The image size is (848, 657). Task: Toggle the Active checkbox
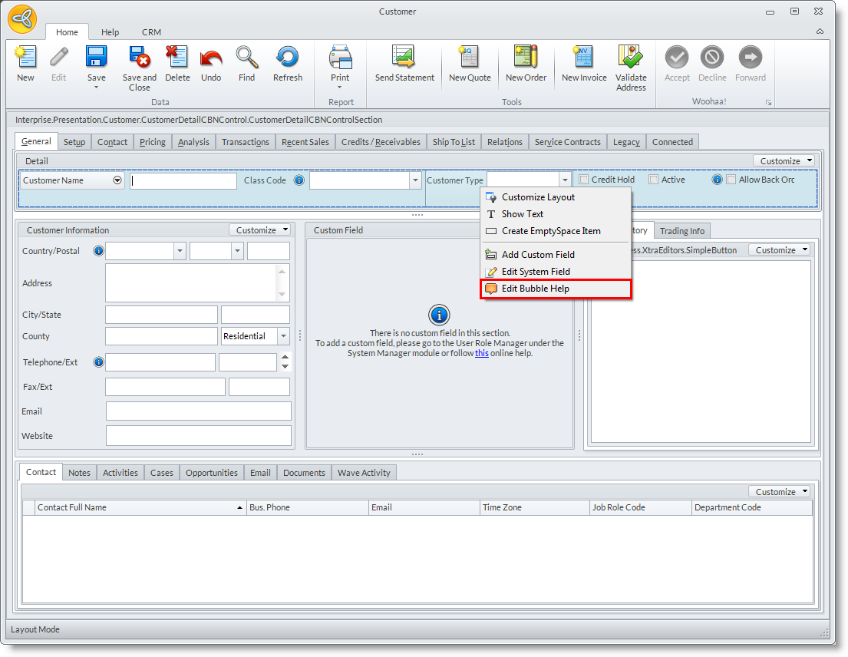[x=654, y=180]
